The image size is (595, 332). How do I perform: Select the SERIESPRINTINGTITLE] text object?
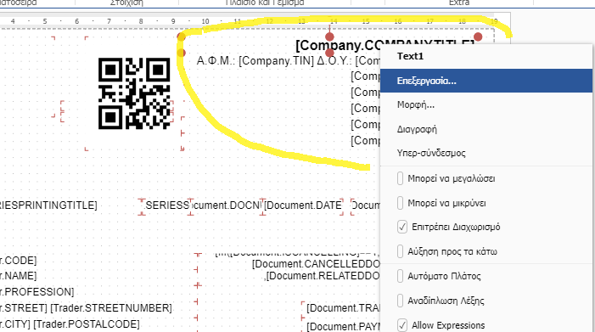click(48, 205)
